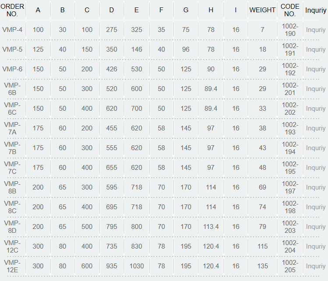Open Inquriy for code 1002-202
The image size is (328, 281).
click(315, 109)
